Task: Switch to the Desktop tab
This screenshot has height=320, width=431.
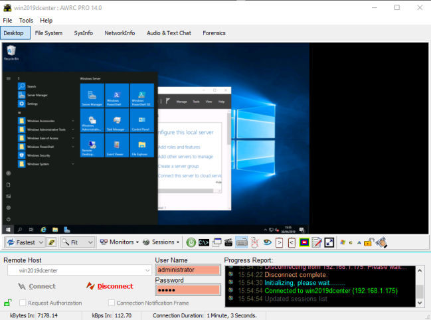Action: 15,33
